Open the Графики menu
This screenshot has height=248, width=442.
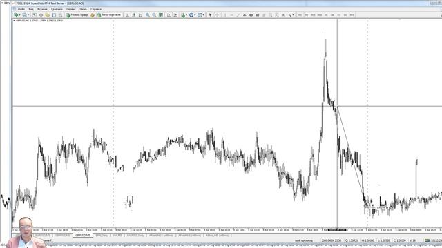coord(57,9)
